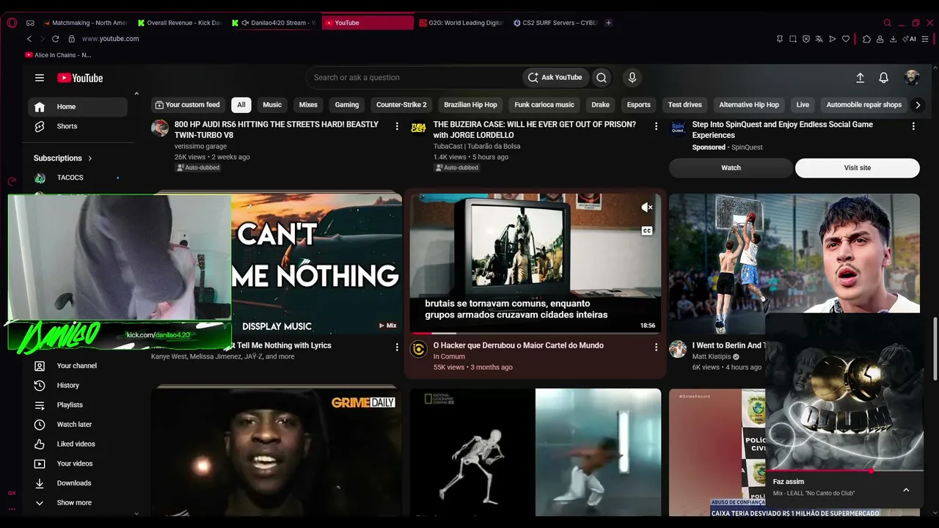Screen dimensions: 939x528
Task: Open options for the O Hacker video
Action: [656, 347]
